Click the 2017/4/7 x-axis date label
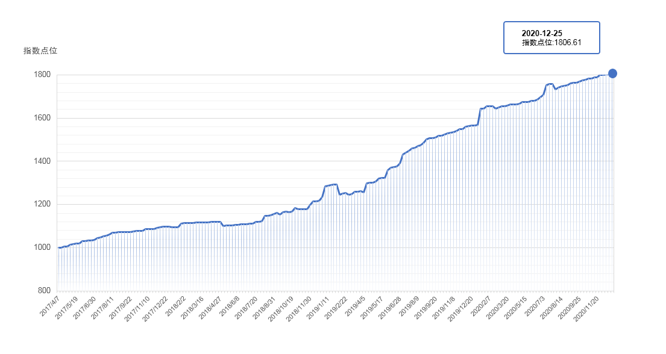 click(x=49, y=306)
